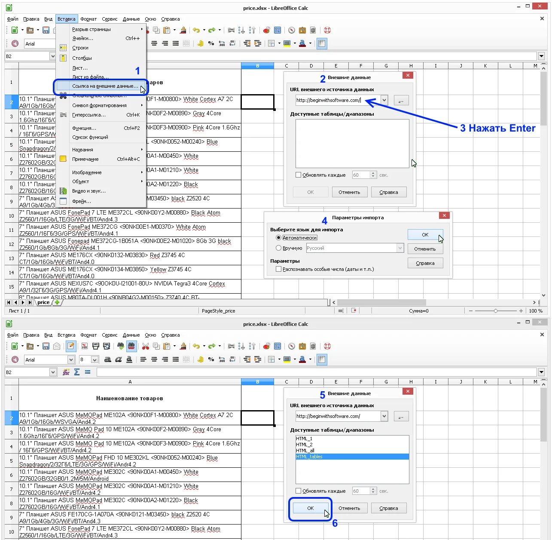Select 'Автоматически' radio button
Image resolution: width=552 pixels, height=540 pixels.
(x=278, y=238)
